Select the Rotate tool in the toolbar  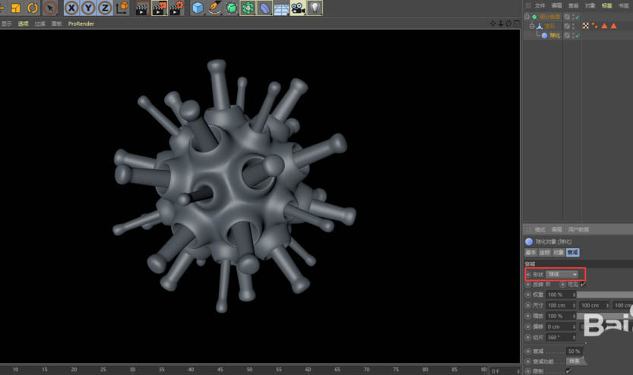pyautogui.click(x=33, y=8)
